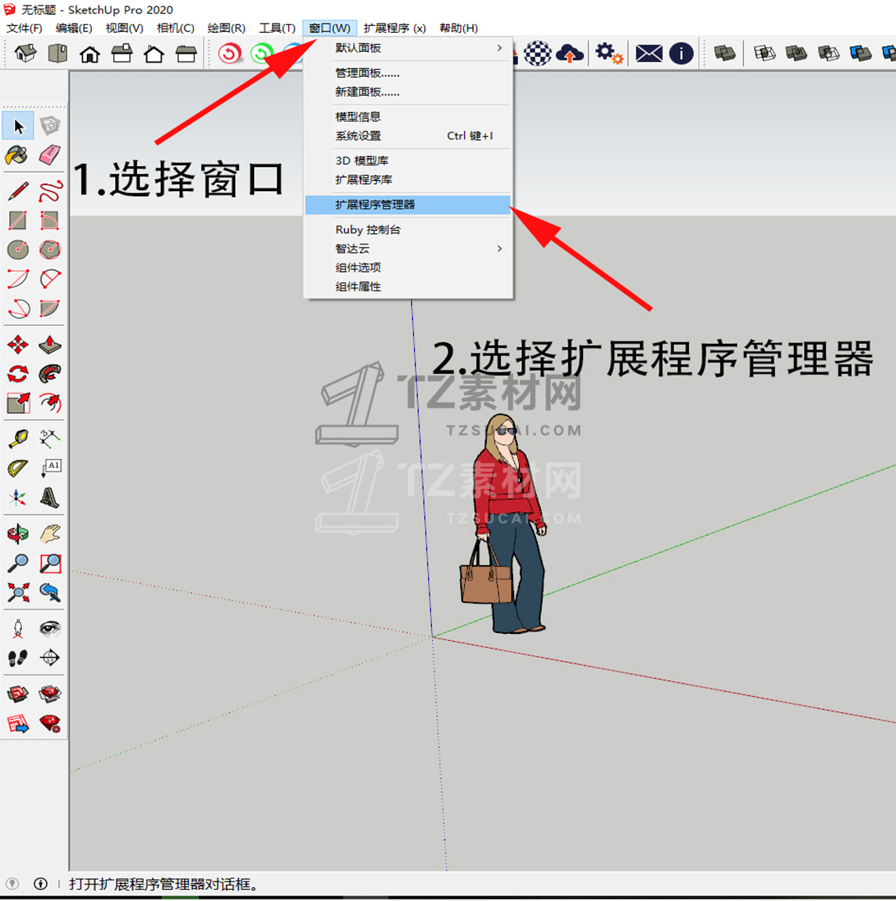Select the Section Plane tool
This screenshot has width=896, height=901.
(x=50, y=658)
